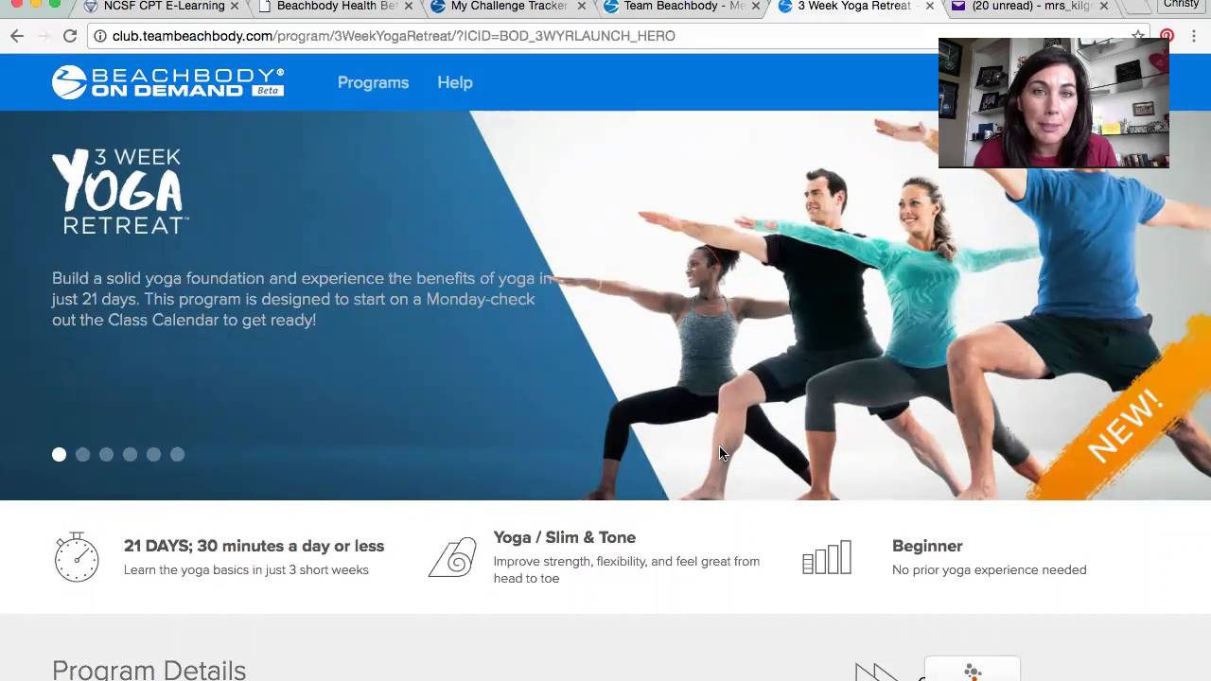The image size is (1211, 681).
Task: Click the 'Program Details' heading
Action: click(149, 670)
